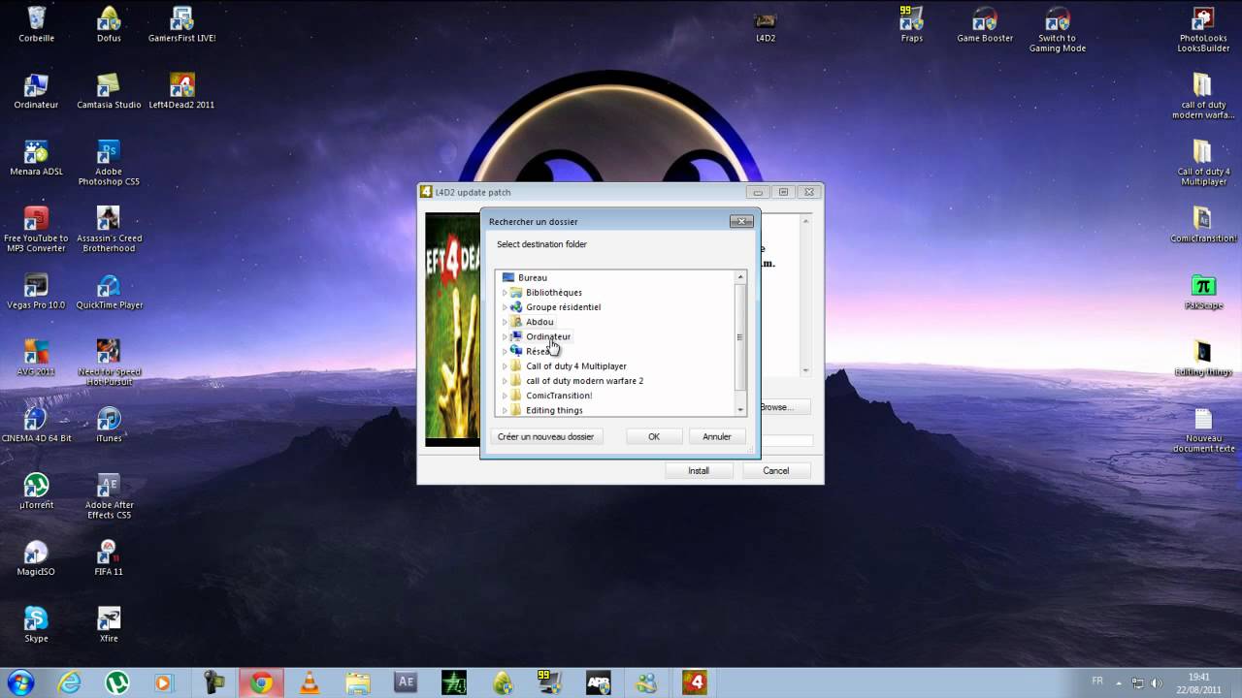Open Nouveau document texte file
The height and width of the screenshot is (698, 1242).
pos(1203,429)
